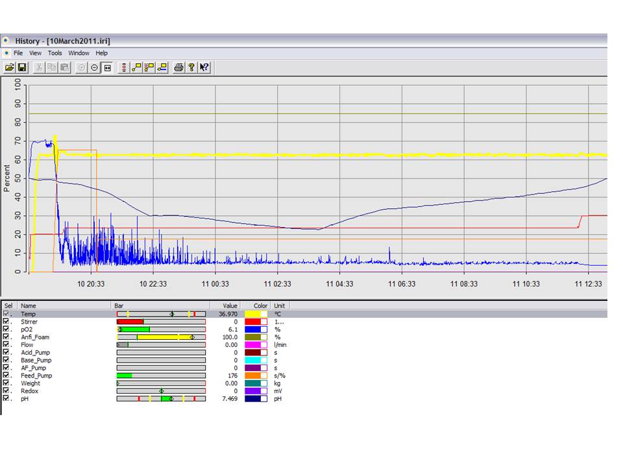Image resolution: width=623 pixels, height=467 pixels.
Task: Disable the pH trace checkbox
Action: click(x=6, y=399)
